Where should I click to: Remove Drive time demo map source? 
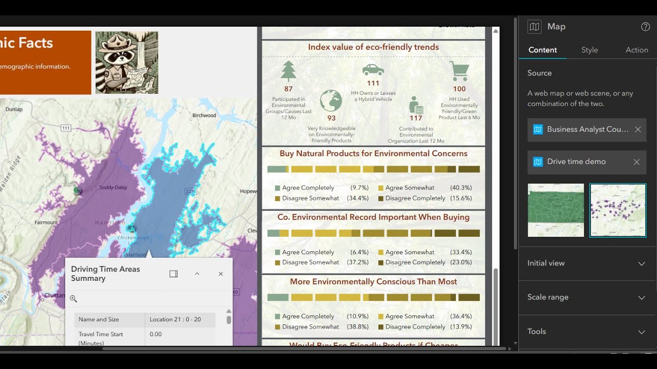click(x=636, y=162)
